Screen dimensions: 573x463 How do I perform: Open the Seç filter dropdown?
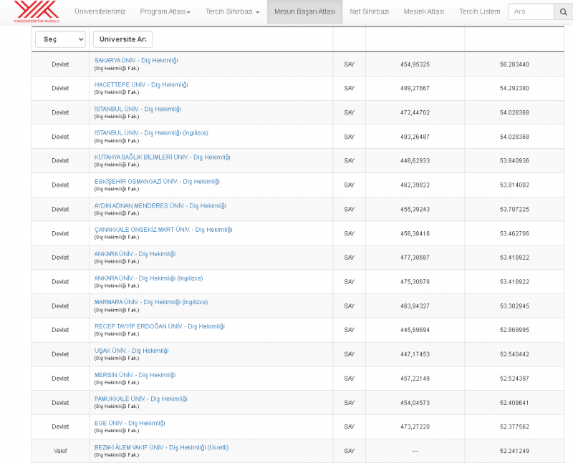[59, 39]
